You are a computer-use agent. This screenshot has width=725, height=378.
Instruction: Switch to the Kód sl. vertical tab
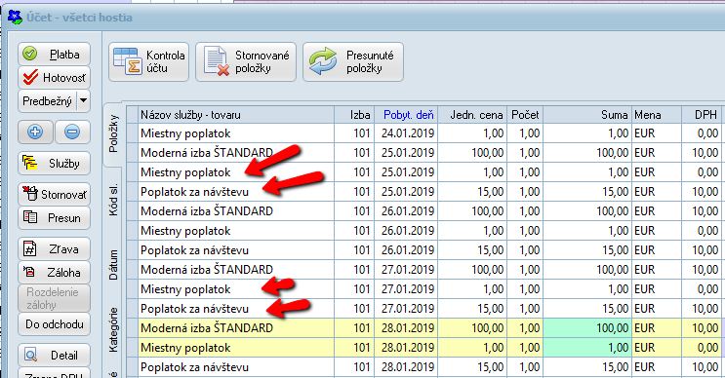pyautogui.click(x=113, y=200)
